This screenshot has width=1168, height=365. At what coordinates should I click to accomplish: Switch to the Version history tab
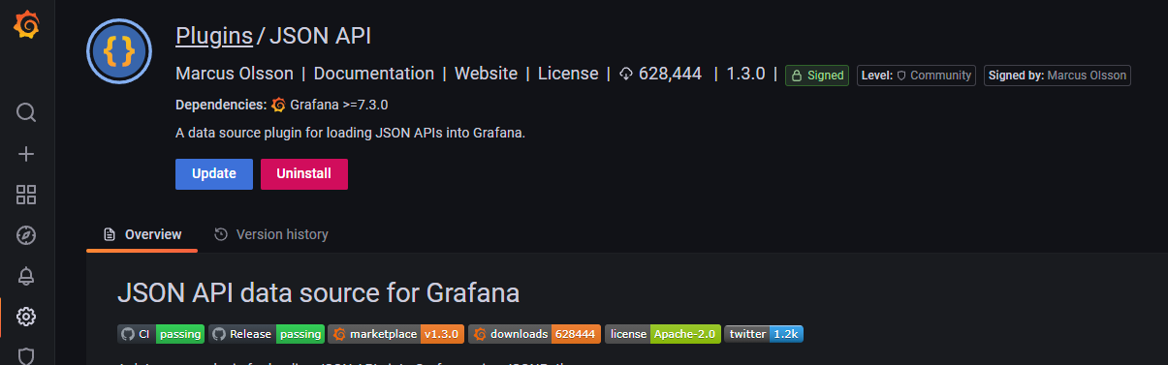tap(270, 234)
